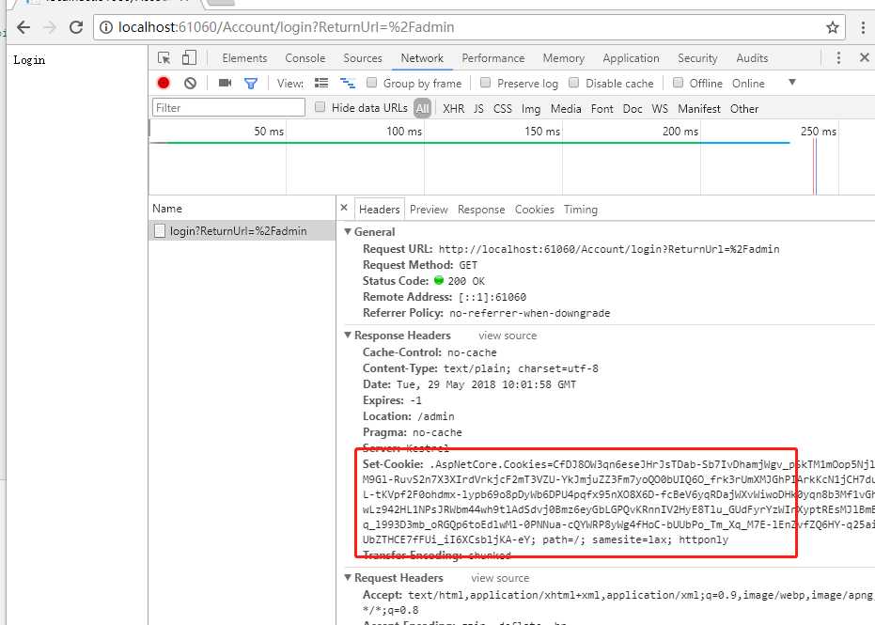
Task: Open the Sources tab
Action: pyautogui.click(x=363, y=58)
